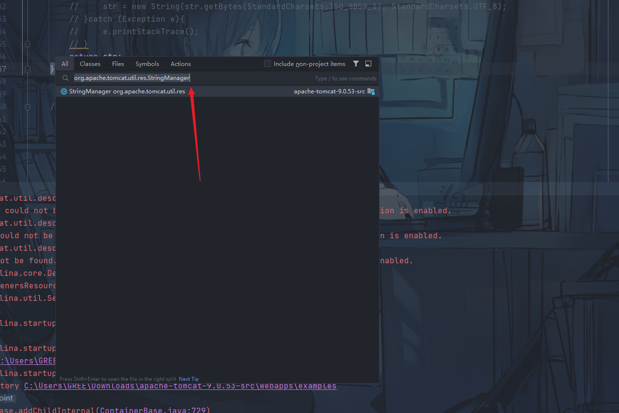Image resolution: width=619 pixels, height=413 pixels.
Task: Open the Files tab
Action: (118, 64)
